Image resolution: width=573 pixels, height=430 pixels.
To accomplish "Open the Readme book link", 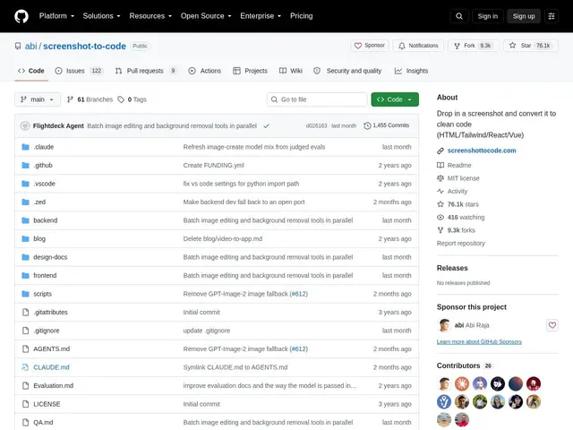I will [454, 165].
